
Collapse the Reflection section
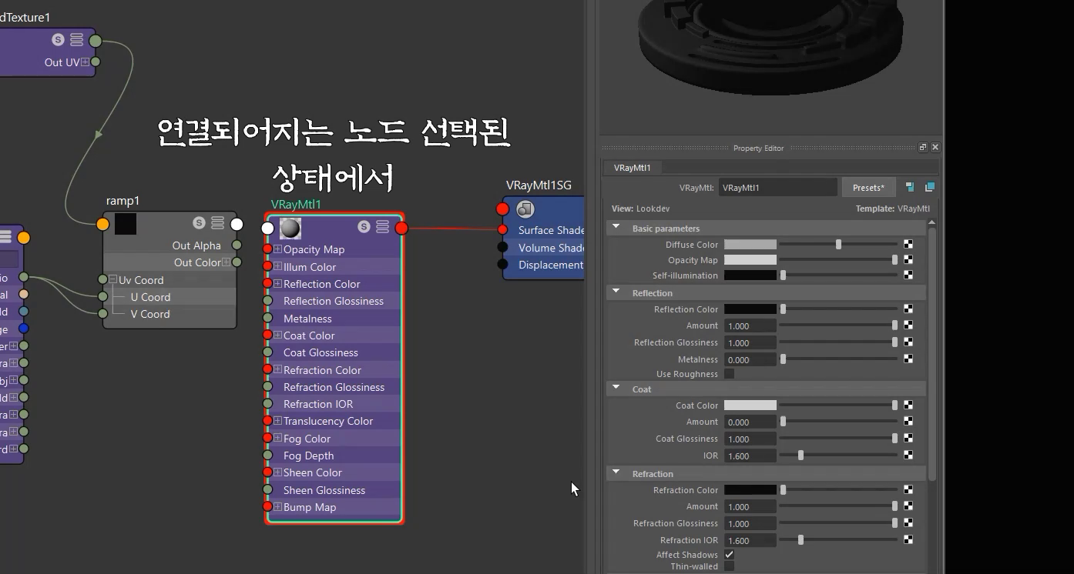click(x=616, y=292)
